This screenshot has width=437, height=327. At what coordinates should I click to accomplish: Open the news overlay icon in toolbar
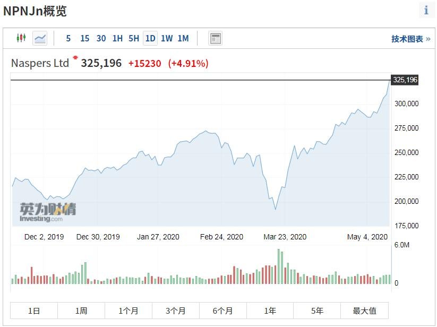pyautogui.click(x=215, y=38)
